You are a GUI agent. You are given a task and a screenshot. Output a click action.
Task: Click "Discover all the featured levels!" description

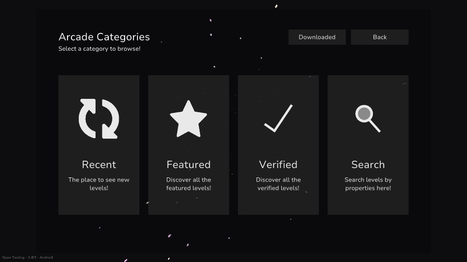[188, 184]
